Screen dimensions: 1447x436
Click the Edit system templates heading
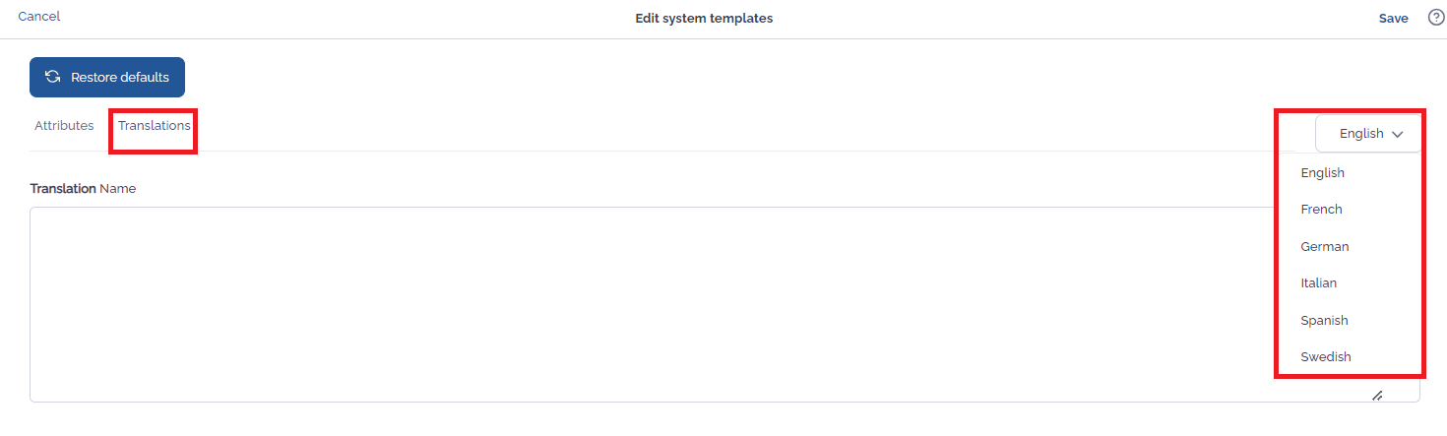pos(704,18)
